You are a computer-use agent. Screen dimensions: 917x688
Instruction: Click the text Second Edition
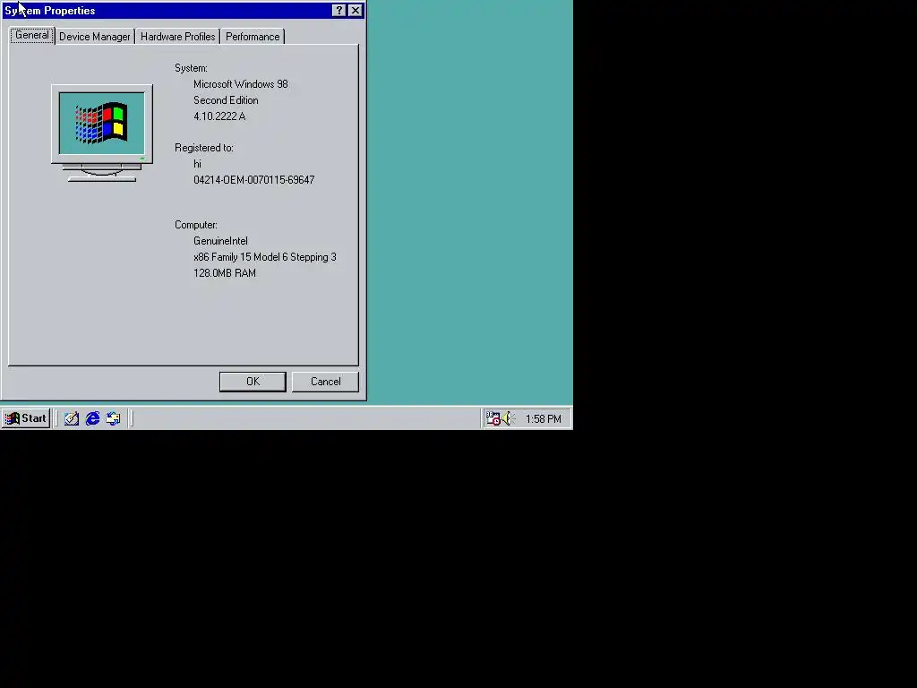coord(226,100)
